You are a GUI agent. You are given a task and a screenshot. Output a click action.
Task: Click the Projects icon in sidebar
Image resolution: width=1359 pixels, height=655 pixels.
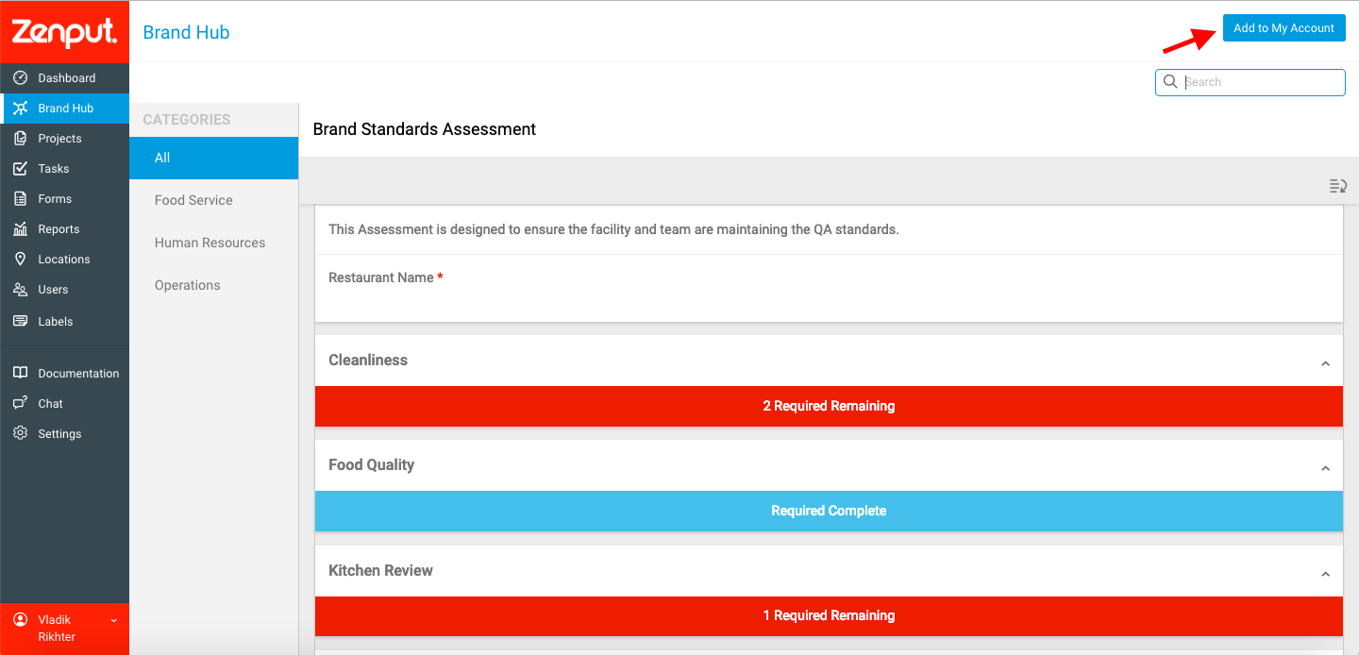20,138
